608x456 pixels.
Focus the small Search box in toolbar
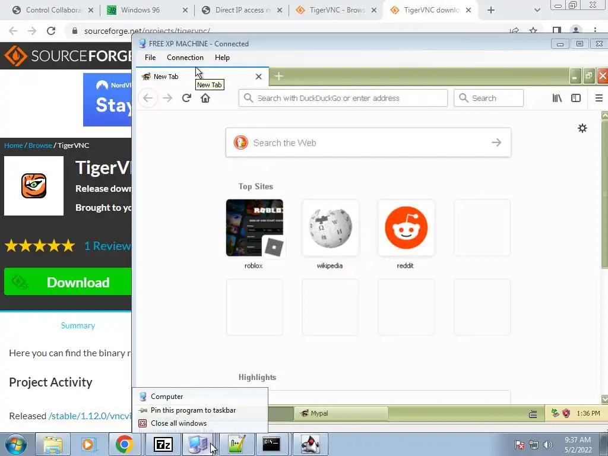coord(489,98)
